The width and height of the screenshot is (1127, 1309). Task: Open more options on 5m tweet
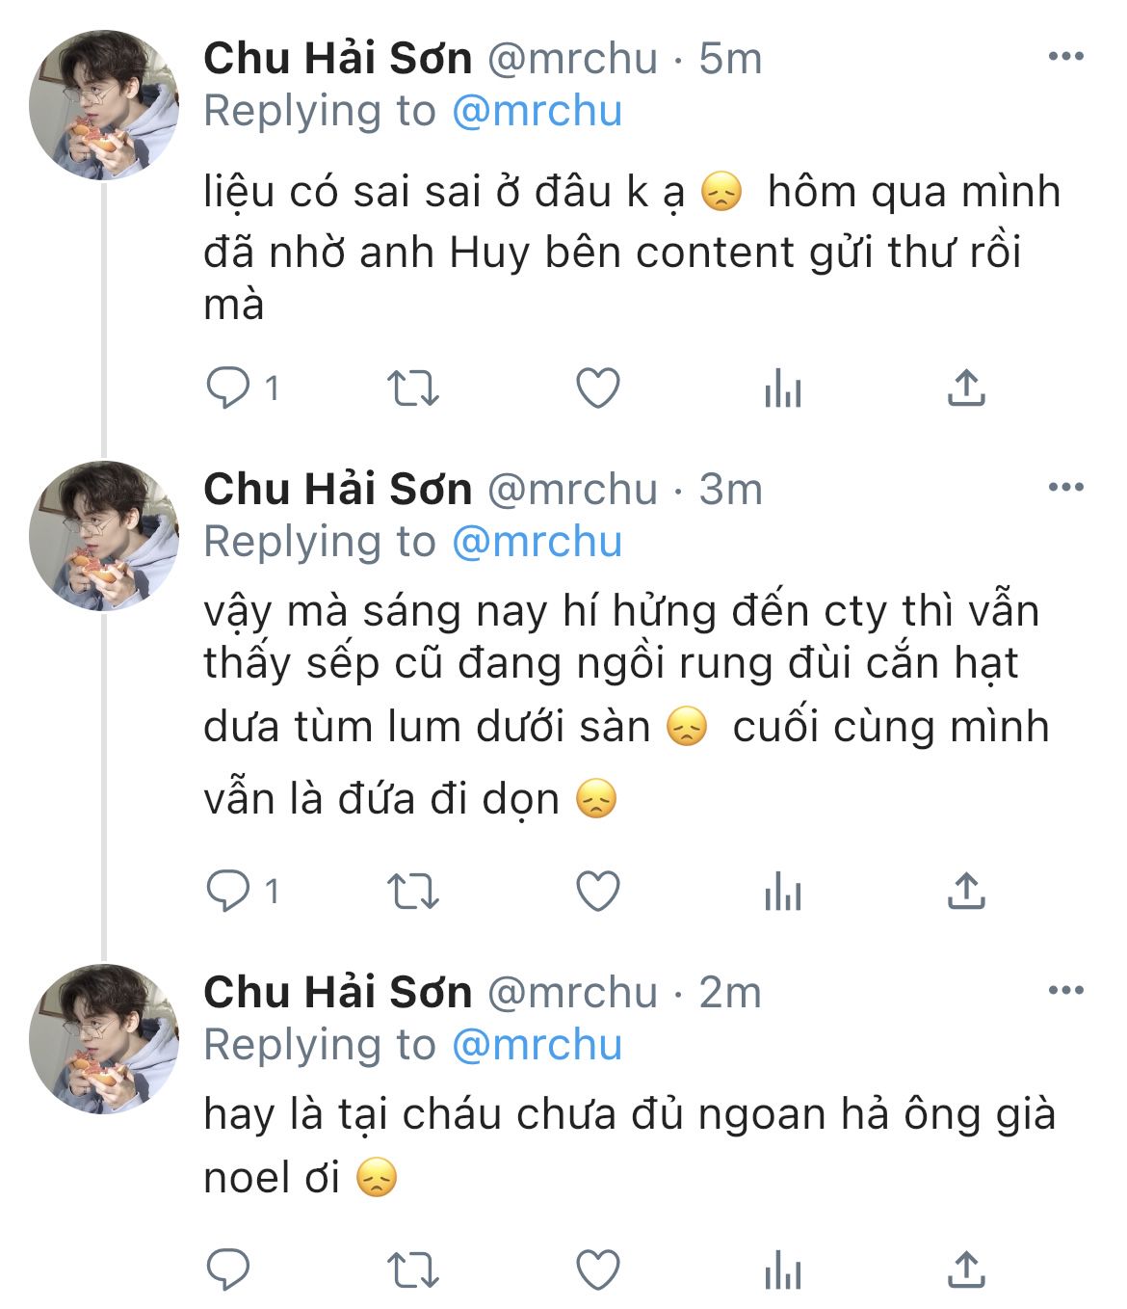coord(1065,57)
